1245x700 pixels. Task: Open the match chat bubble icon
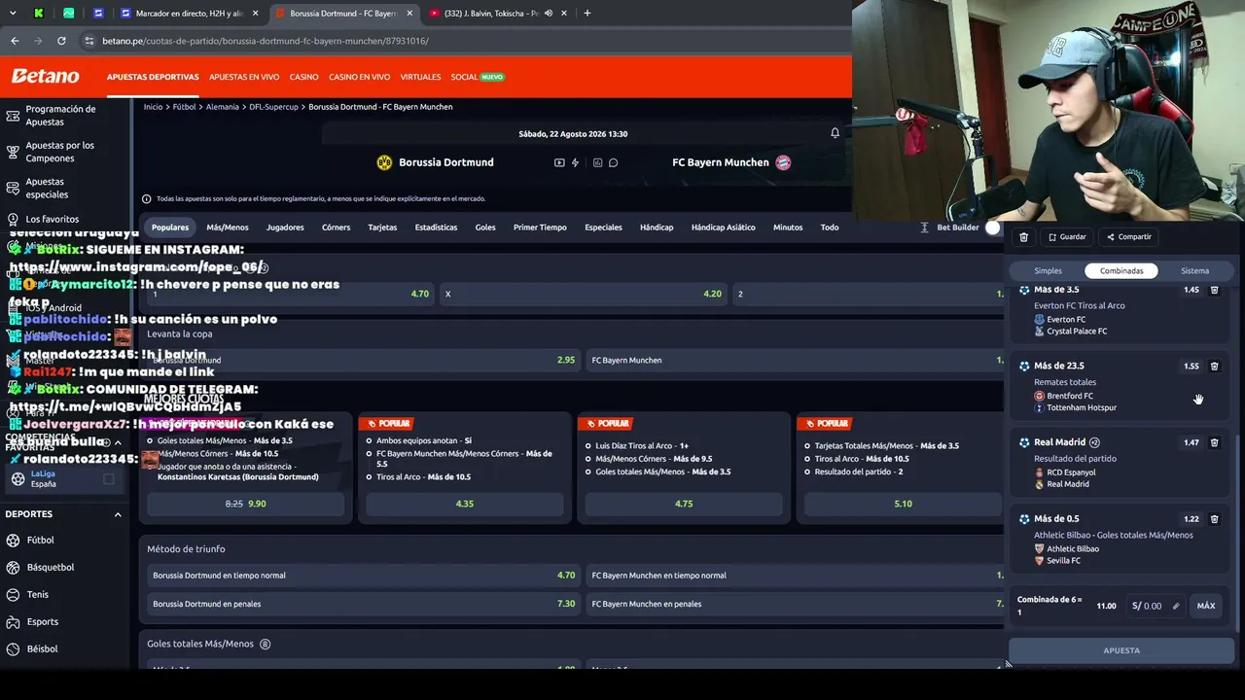pyautogui.click(x=614, y=162)
